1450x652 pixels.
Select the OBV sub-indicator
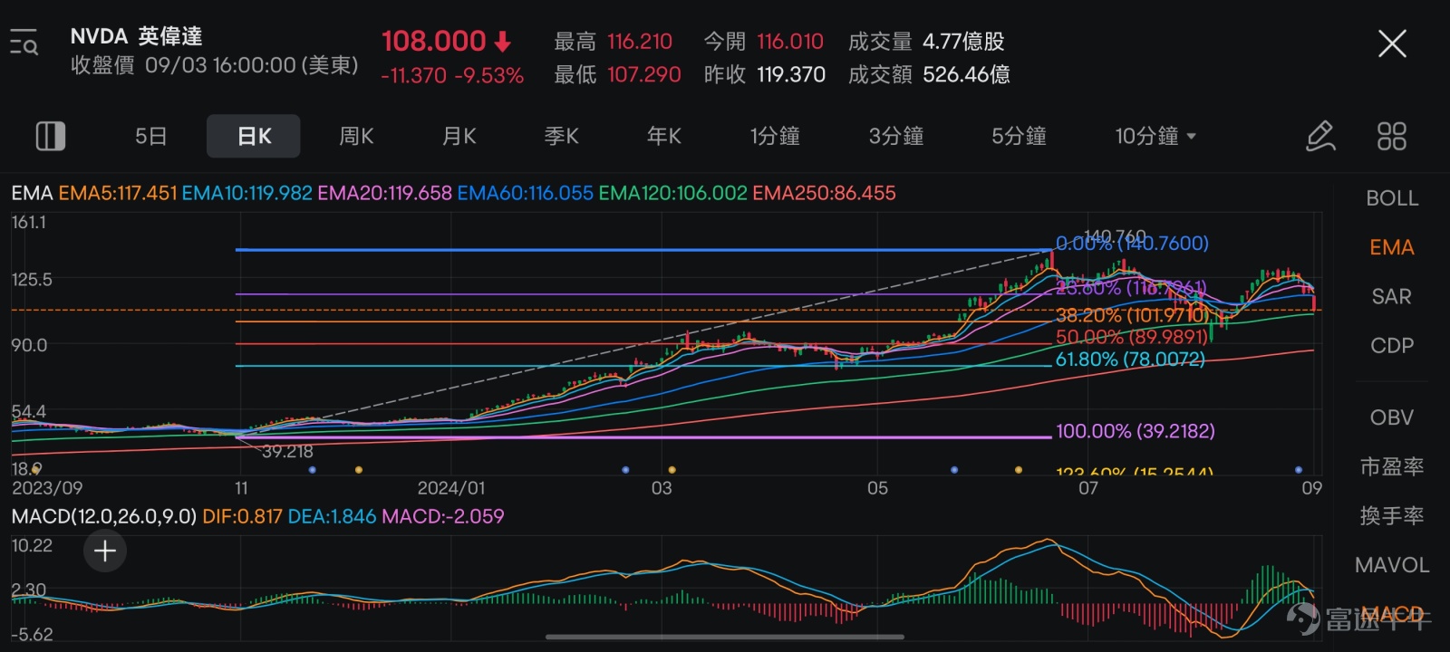(x=1392, y=417)
